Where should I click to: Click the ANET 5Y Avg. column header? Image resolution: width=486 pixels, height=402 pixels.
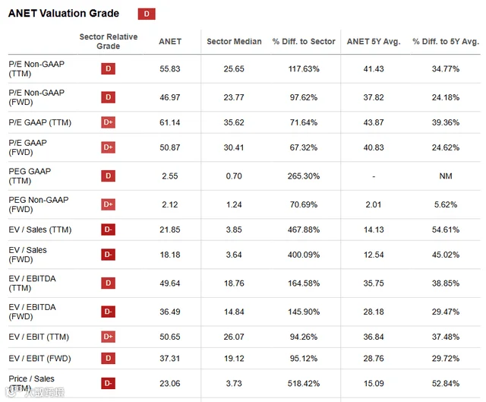374,42
